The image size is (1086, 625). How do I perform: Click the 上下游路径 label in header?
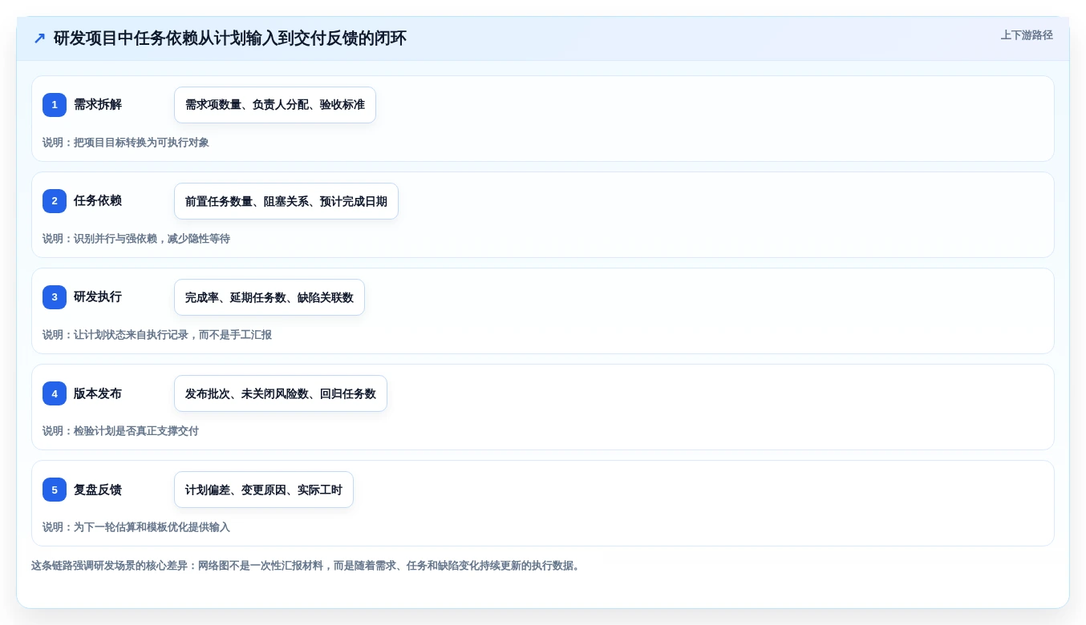1027,35
